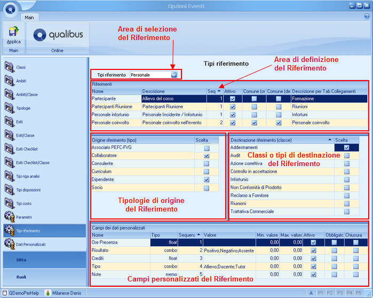
Task: Click the Applica button label
Action: [x=13, y=42]
